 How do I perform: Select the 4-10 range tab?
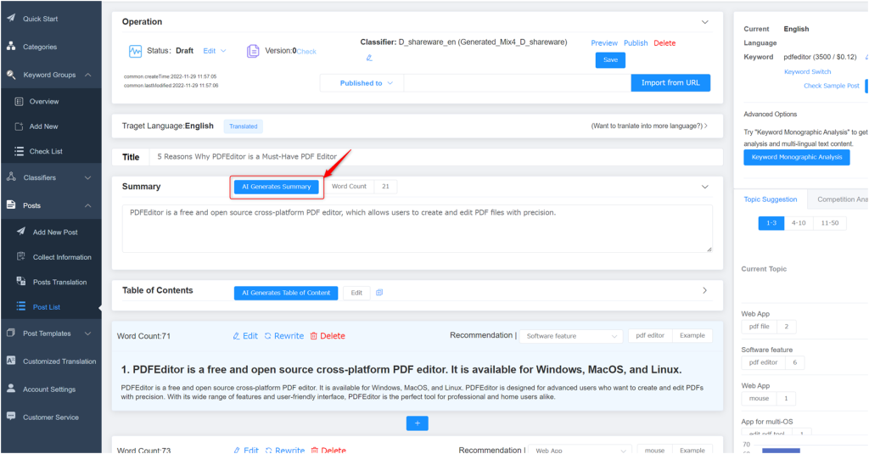pos(799,223)
